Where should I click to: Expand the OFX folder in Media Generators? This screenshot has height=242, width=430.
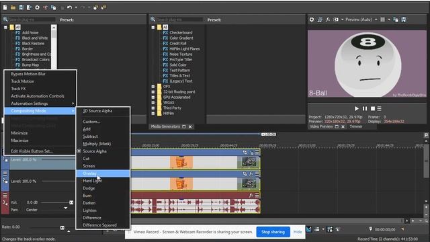coord(153,87)
